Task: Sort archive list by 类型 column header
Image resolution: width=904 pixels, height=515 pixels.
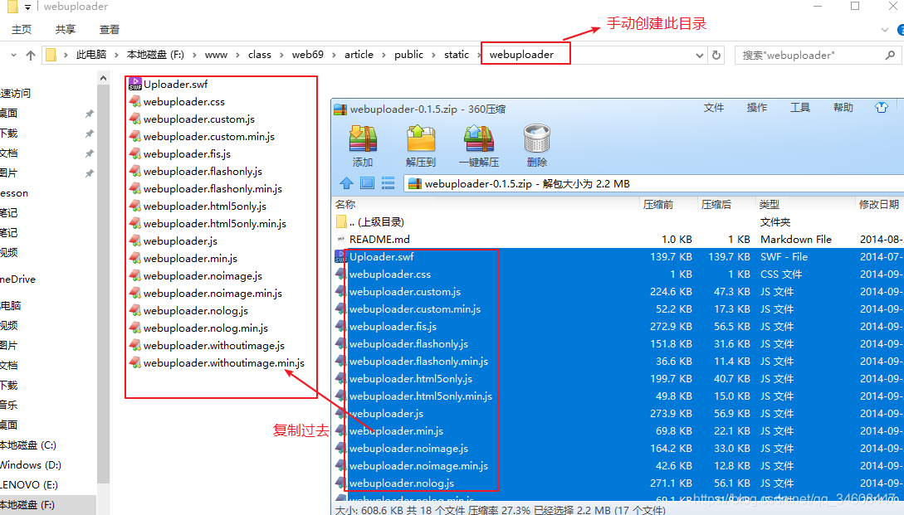Action: click(805, 205)
